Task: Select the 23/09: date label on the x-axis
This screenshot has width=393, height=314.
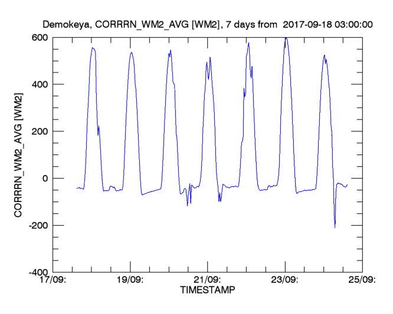Action: (x=285, y=280)
